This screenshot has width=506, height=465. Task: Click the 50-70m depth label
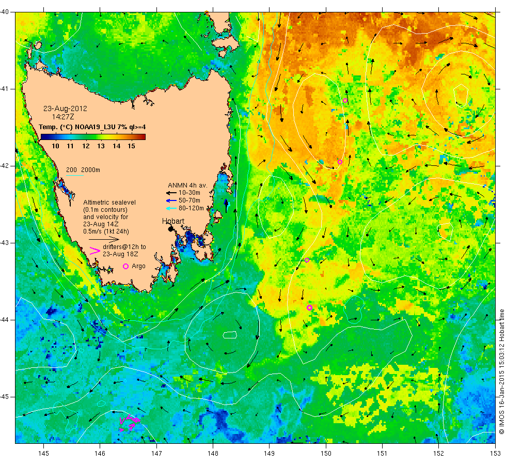(x=189, y=200)
